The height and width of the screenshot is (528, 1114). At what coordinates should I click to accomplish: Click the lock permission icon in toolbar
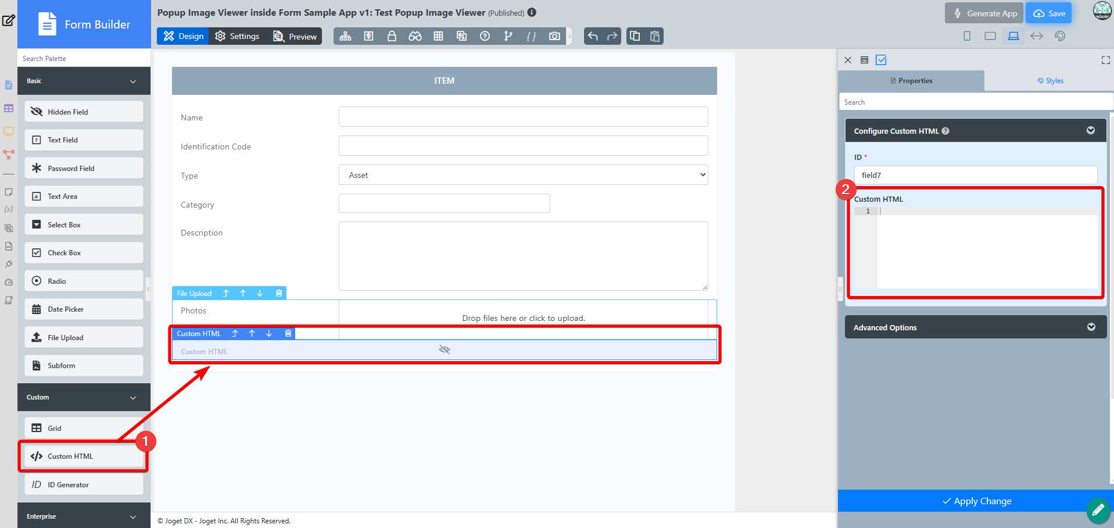point(392,36)
